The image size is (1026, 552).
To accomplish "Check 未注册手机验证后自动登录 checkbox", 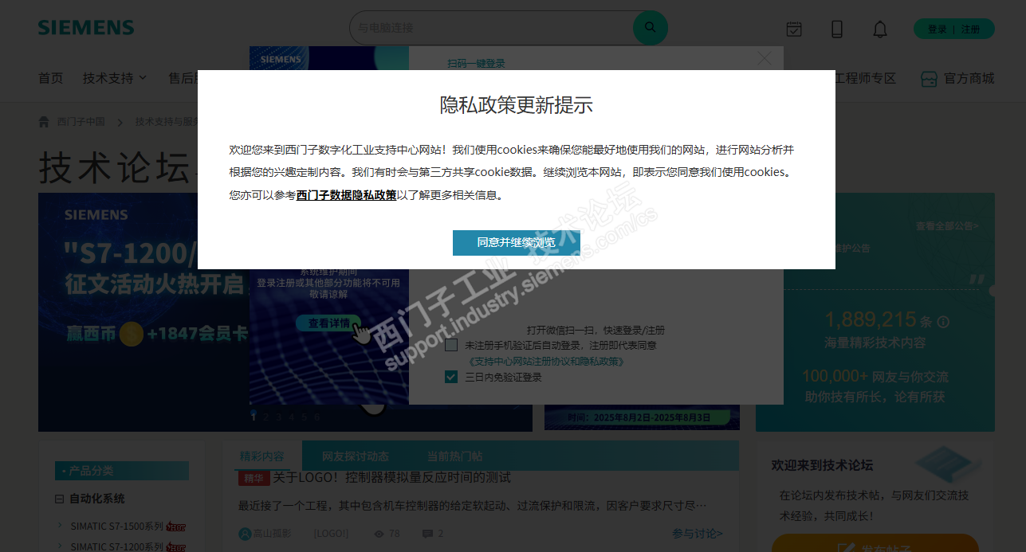I will pos(451,345).
